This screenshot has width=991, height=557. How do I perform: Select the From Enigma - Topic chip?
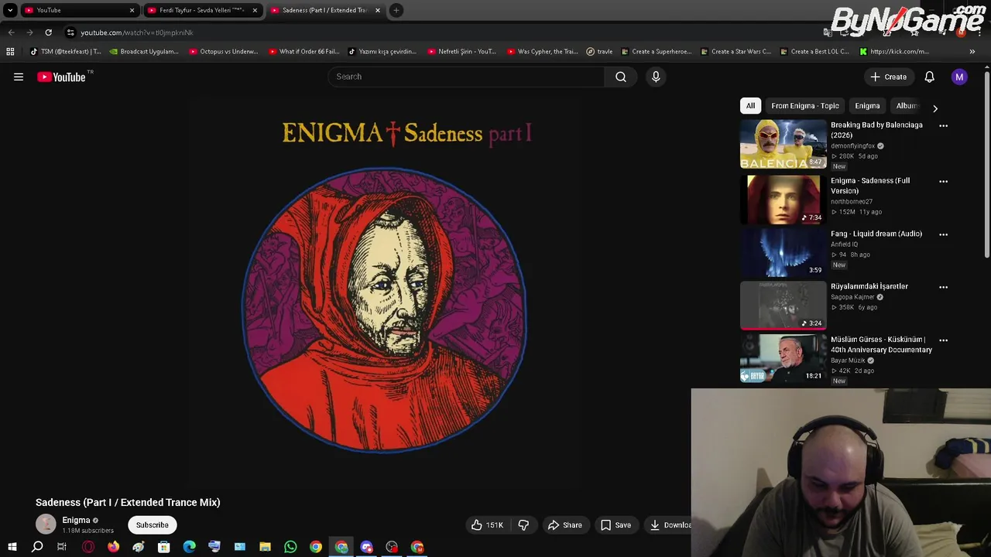click(x=805, y=106)
